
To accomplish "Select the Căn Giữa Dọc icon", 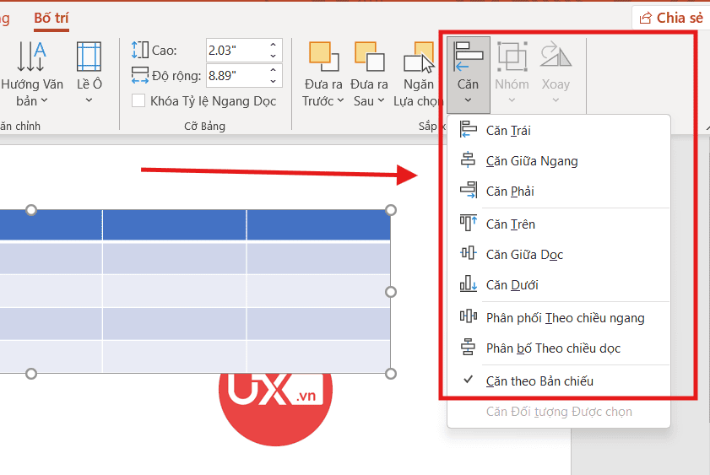I will [468, 254].
